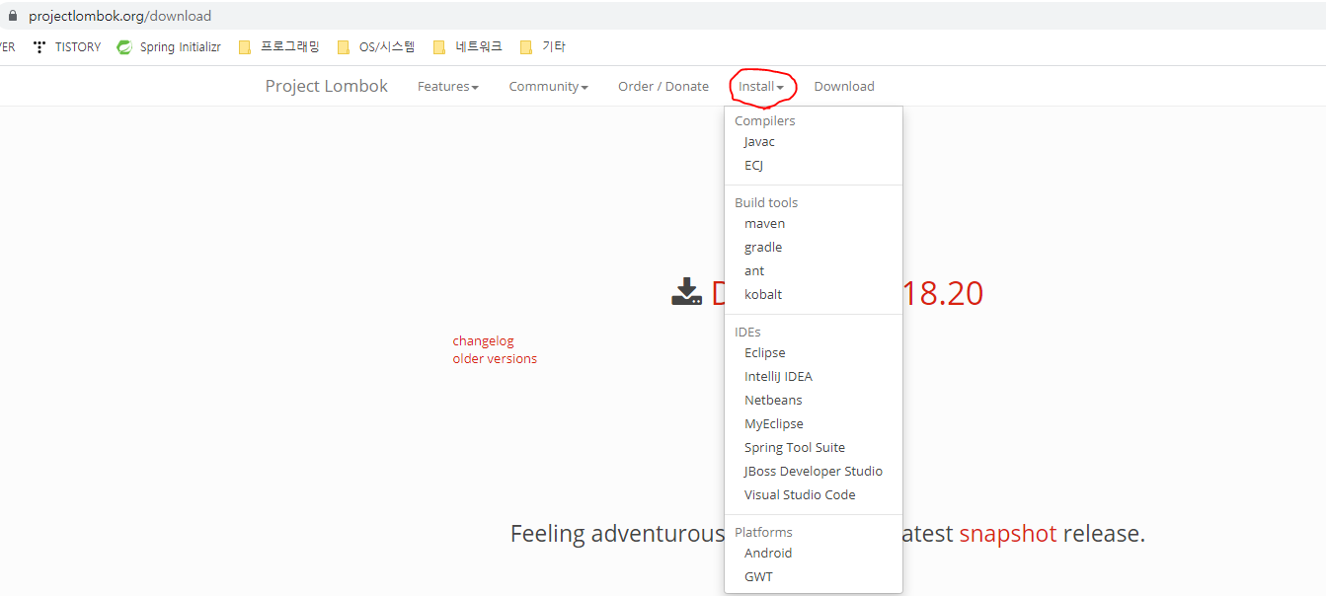The width and height of the screenshot is (1326, 596).
Task: Select JBoss Developer Studio under IDEs
Action: point(814,472)
